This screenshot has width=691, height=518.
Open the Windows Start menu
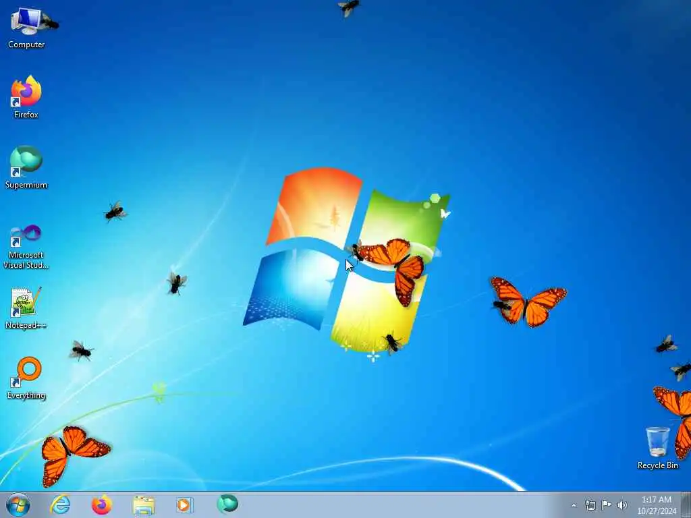click(18, 505)
